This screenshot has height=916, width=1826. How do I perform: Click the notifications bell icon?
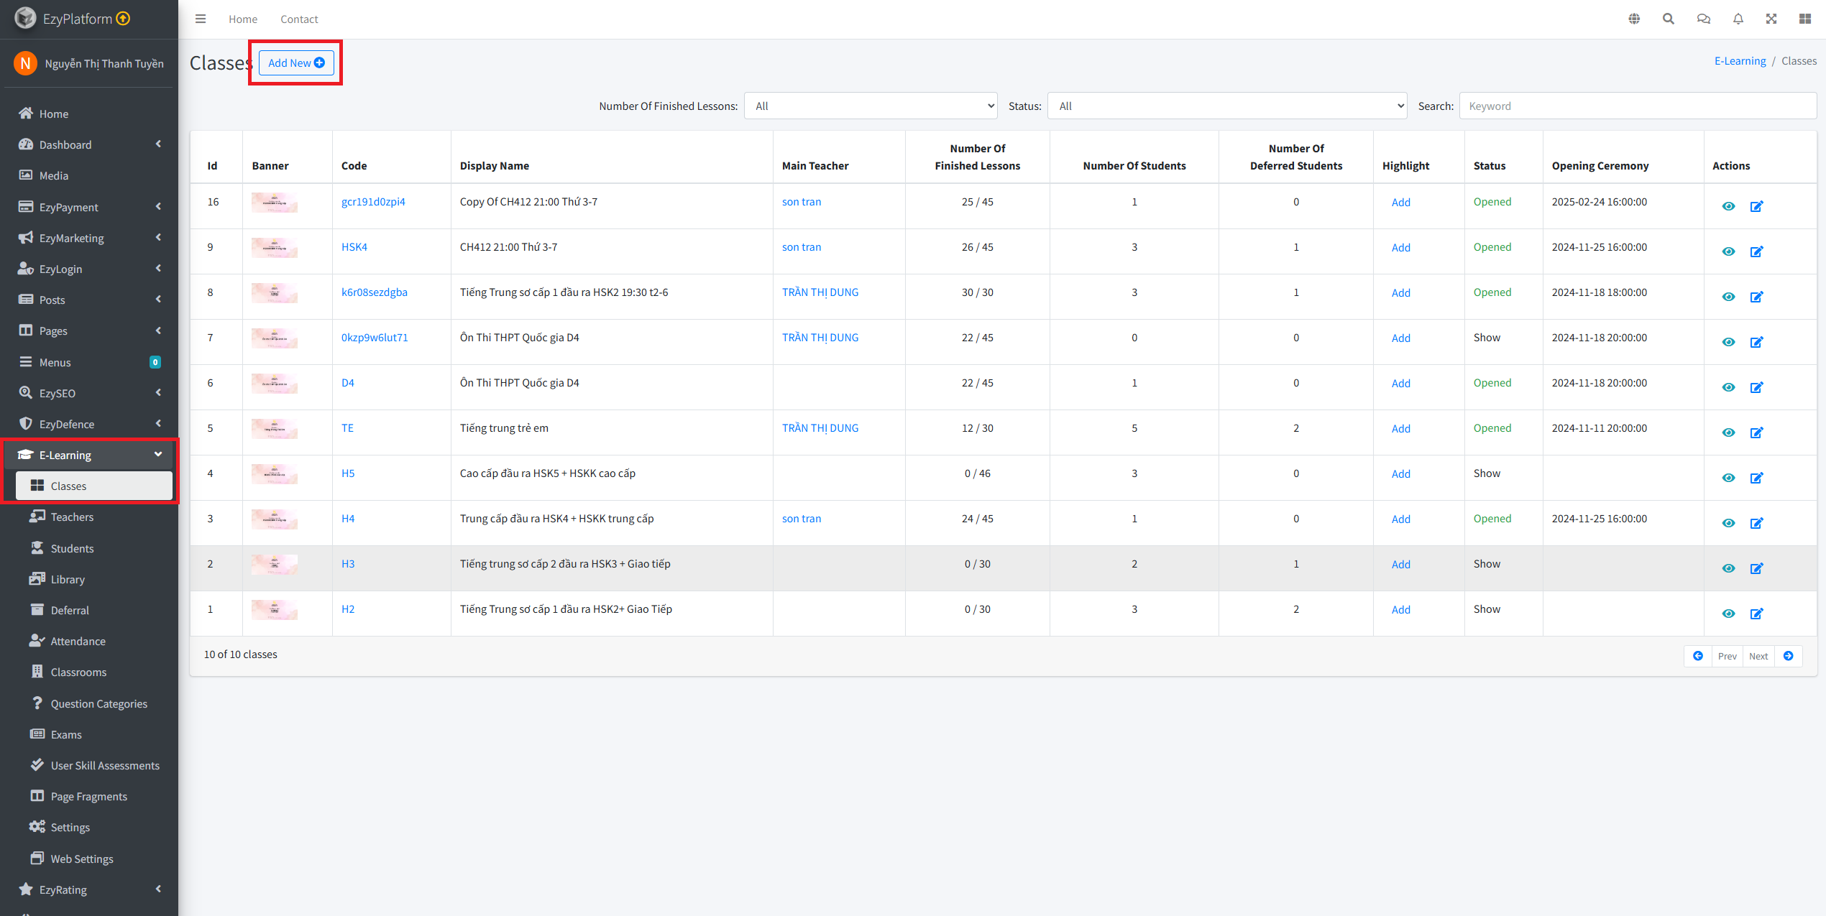[x=1738, y=19]
